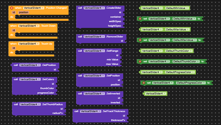Open component dropdown in DefaultProgressColor getter block

pyautogui.click(x=152, y=72)
